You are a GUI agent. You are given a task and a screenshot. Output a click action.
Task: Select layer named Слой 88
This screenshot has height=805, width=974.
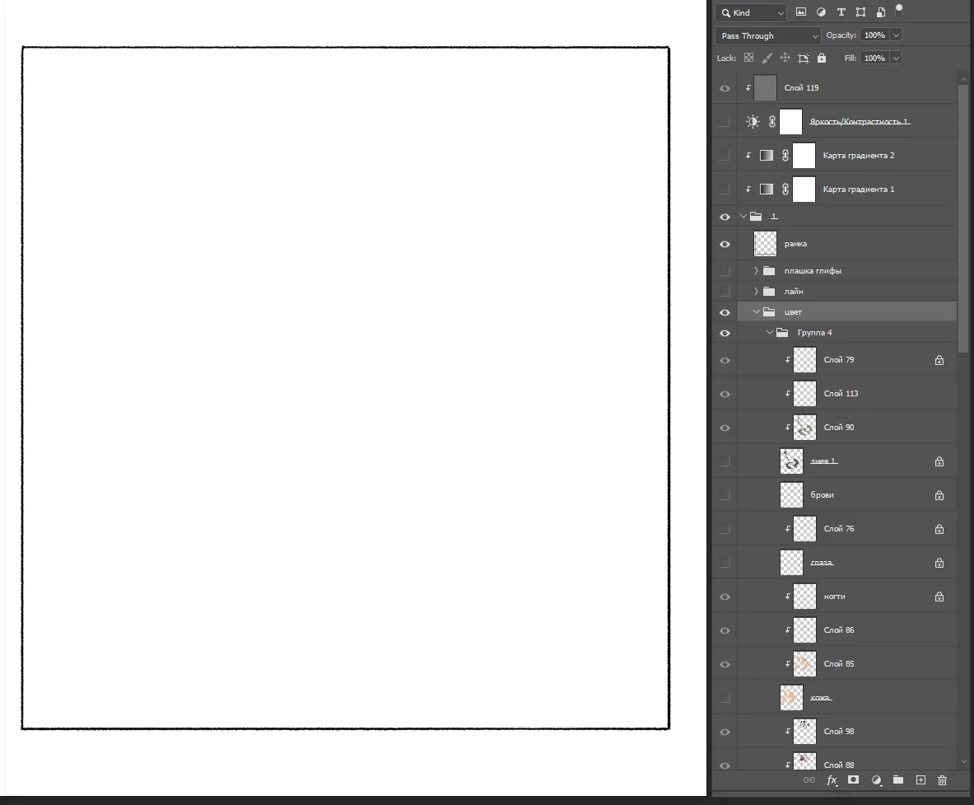pos(839,765)
